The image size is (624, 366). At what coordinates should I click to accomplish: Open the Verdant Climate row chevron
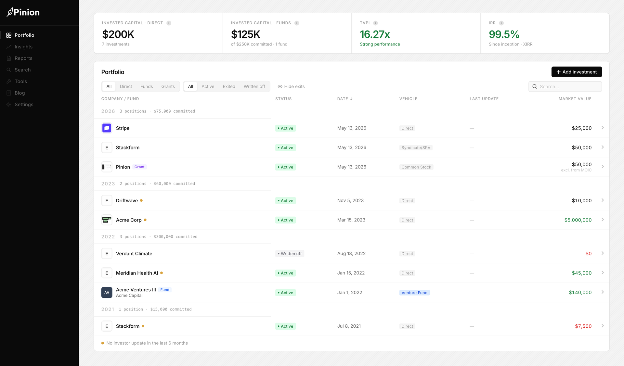pos(603,253)
